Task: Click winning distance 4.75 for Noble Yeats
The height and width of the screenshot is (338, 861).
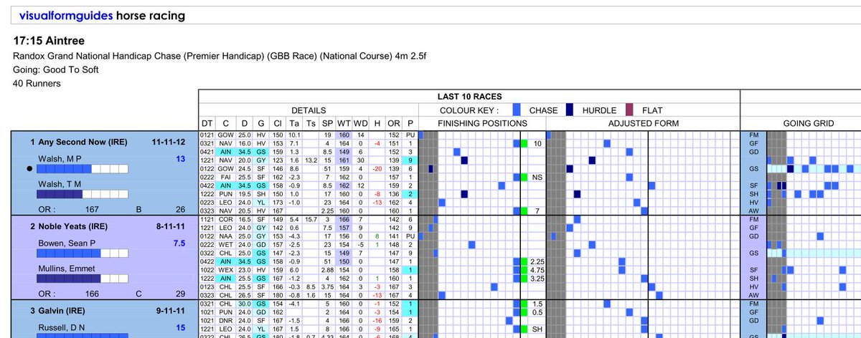Action: pos(536,270)
